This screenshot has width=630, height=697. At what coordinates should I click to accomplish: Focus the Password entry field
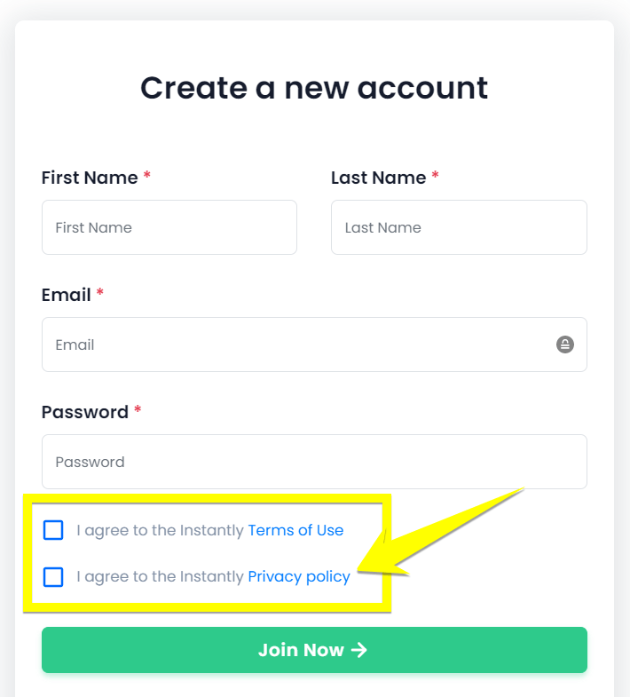point(314,462)
